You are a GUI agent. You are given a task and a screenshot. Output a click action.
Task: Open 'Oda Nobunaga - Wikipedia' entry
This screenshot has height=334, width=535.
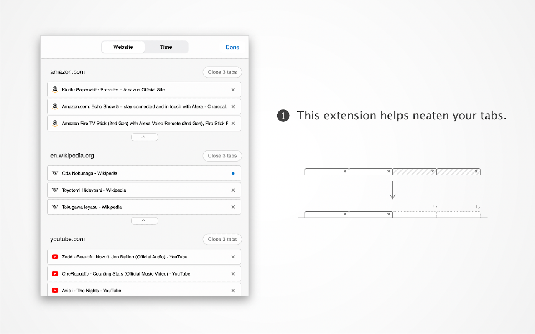click(144, 173)
